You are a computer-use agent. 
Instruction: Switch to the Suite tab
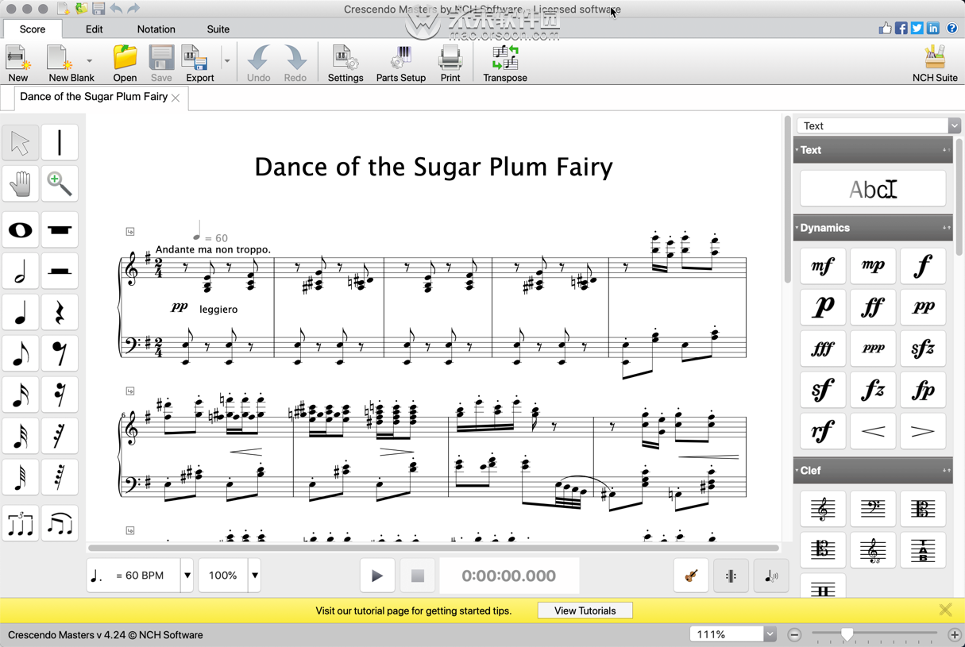coord(218,29)
